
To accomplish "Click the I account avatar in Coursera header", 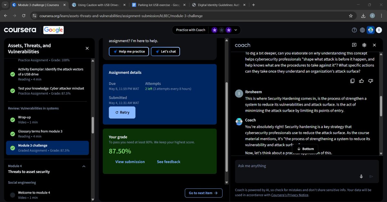I will 380,30.
